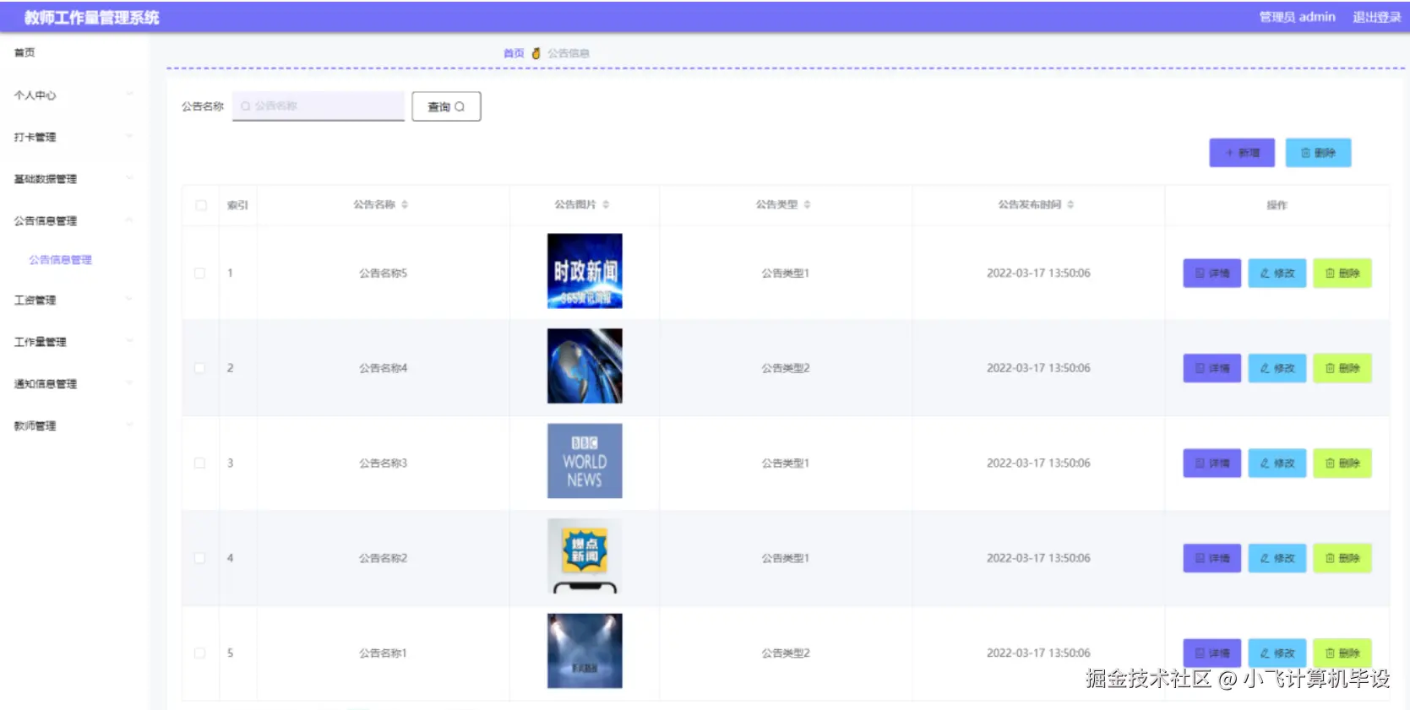This screenshot has height=710, width=1410.
Task: Expand the 个人中心 sidebar menu
Action: (74, 95)
